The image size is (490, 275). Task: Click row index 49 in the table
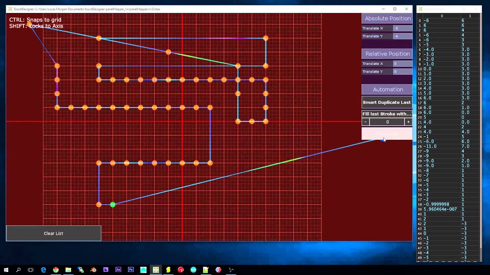(x=420, y=258)
